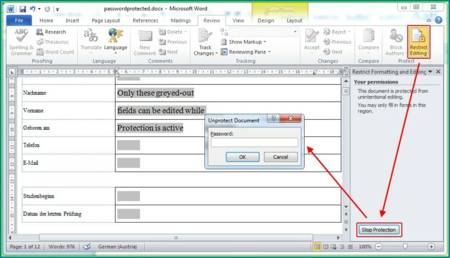Switch to References tab
The height and width of the screenshot is (258, 450).
[x=145, y=21]
